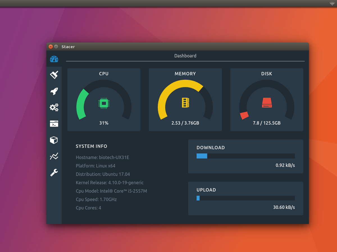Click the CPU card heading
337x252 pixels.
coord(104,74)
